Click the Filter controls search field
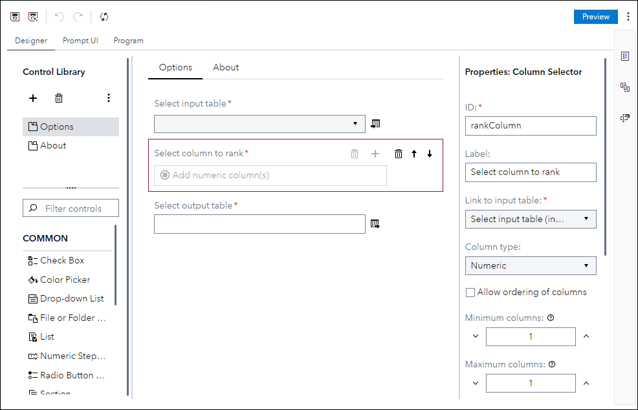The width and height of the screenshot is (638, 410). pos(71,209)
